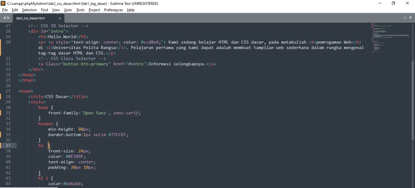Open the Help menu

tap(130, 10)
